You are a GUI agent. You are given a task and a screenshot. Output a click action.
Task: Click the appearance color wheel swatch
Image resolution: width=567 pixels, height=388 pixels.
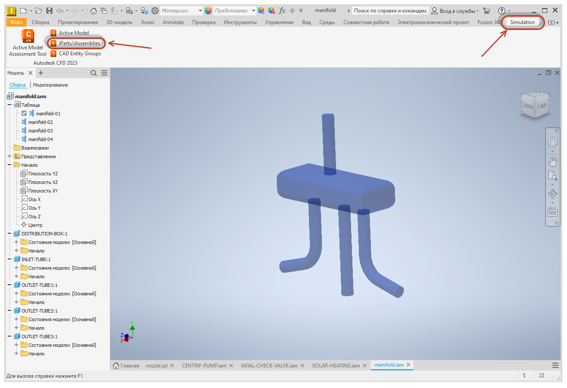click(x=208, y=11)
